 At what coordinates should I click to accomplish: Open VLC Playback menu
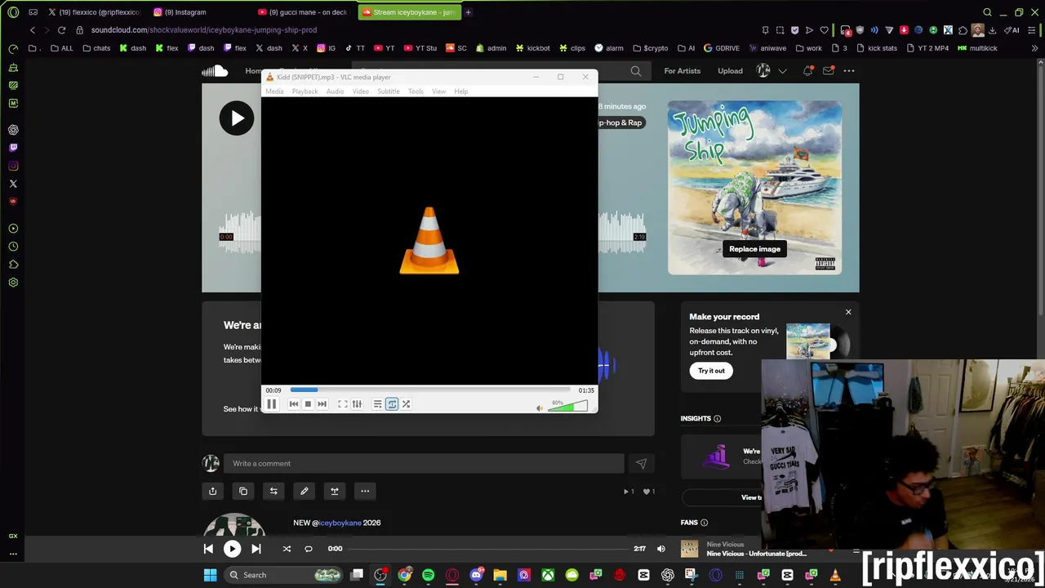click(x=305, y=91)
